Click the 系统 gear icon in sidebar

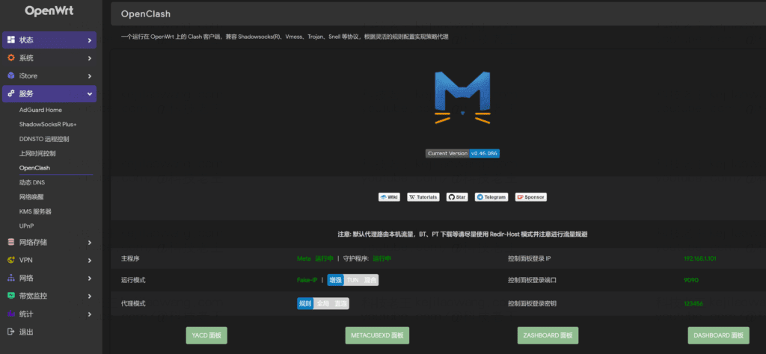[10, 58]
